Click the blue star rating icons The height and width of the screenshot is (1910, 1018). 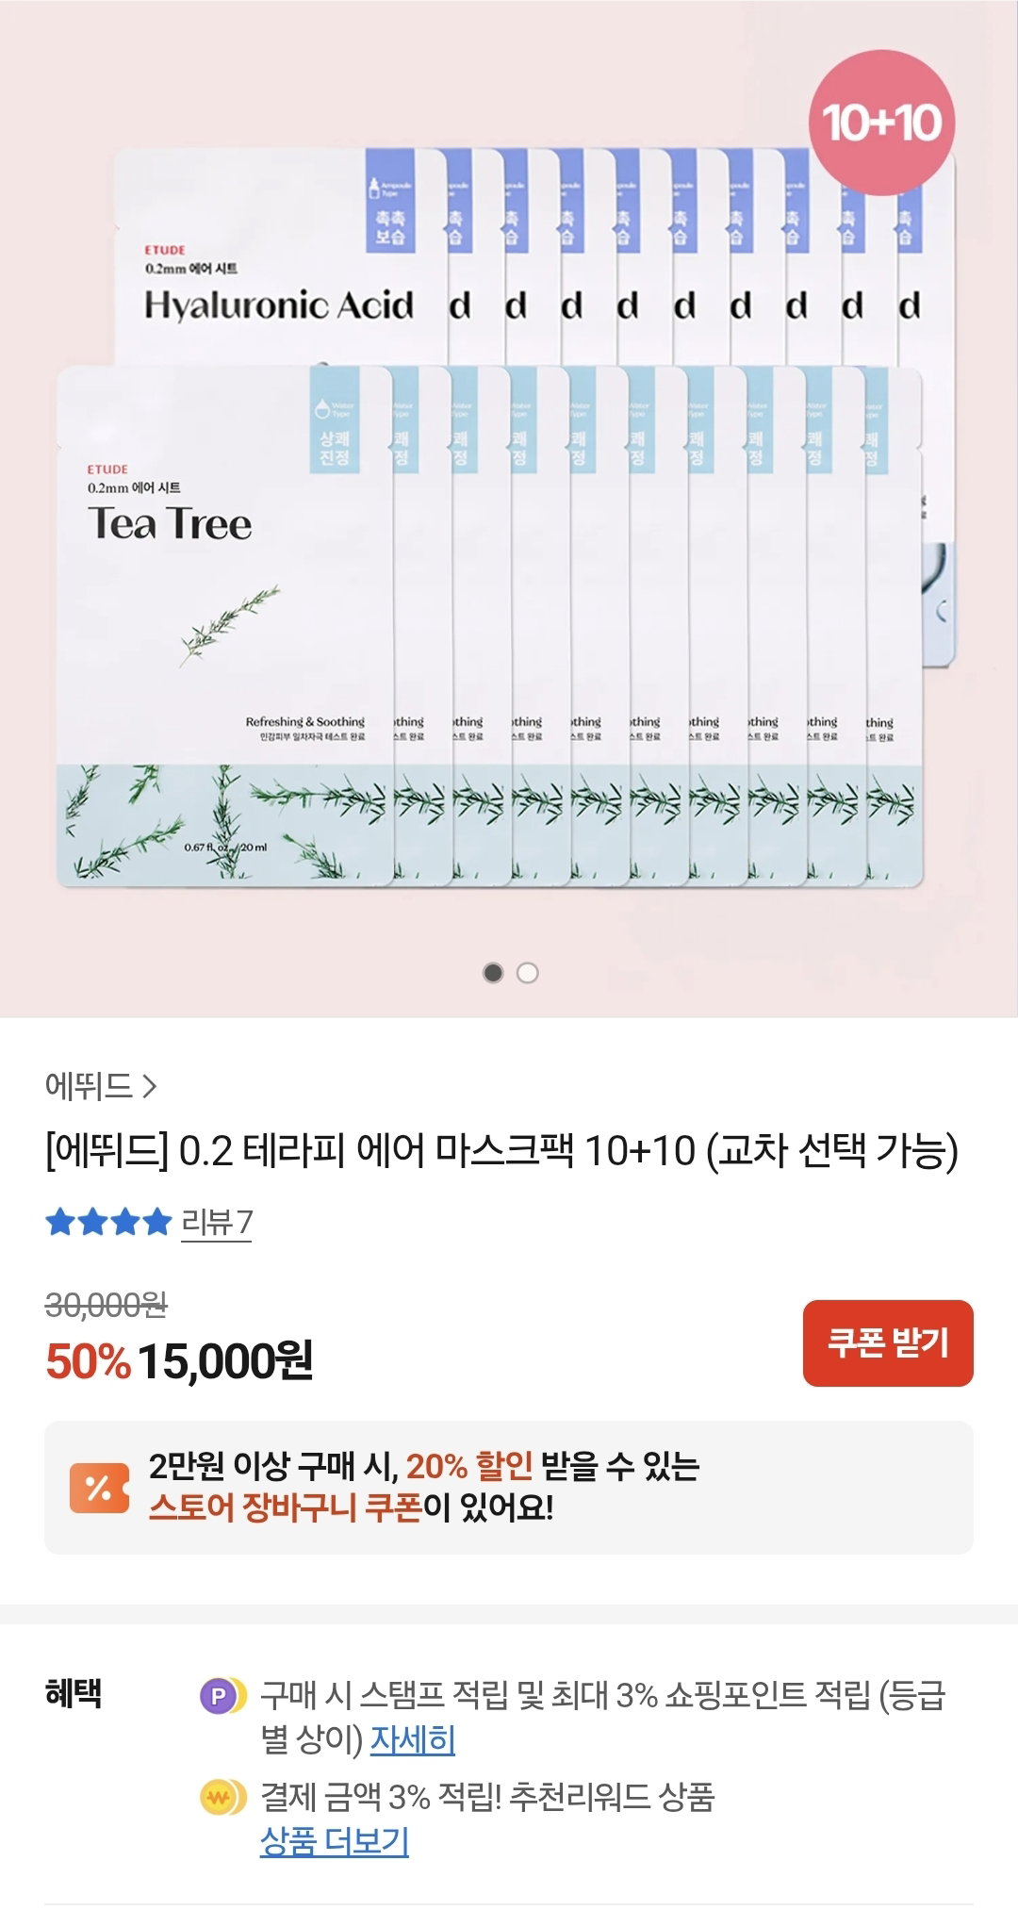point(108,1222)
